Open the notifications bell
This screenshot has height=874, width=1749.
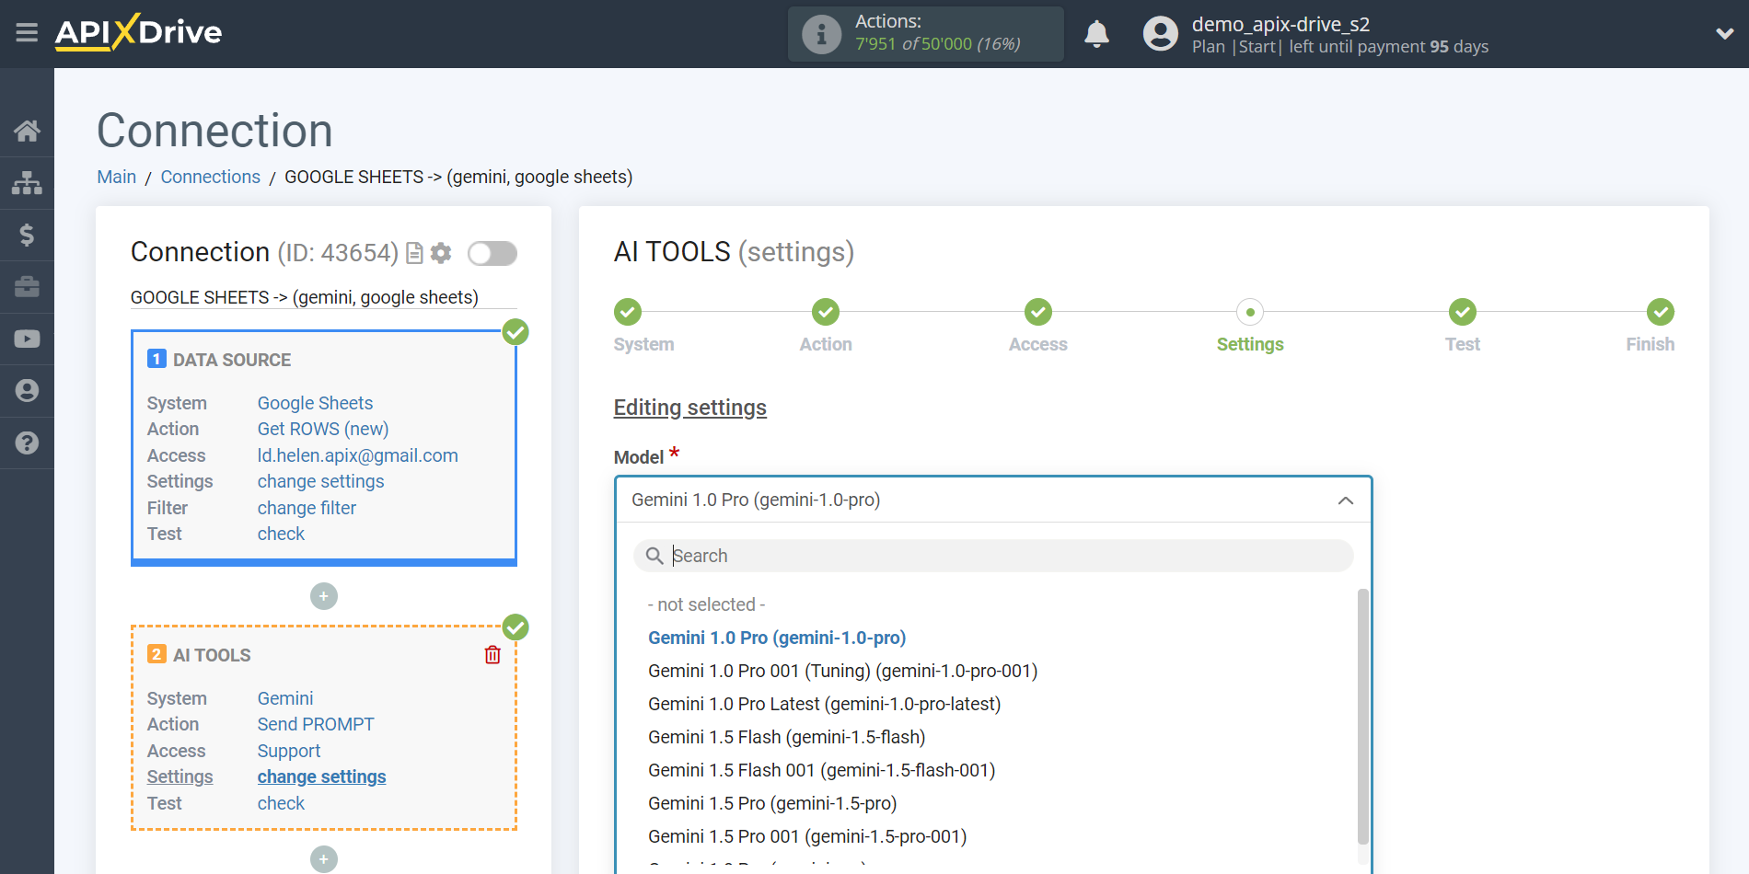coord(1096,34)
